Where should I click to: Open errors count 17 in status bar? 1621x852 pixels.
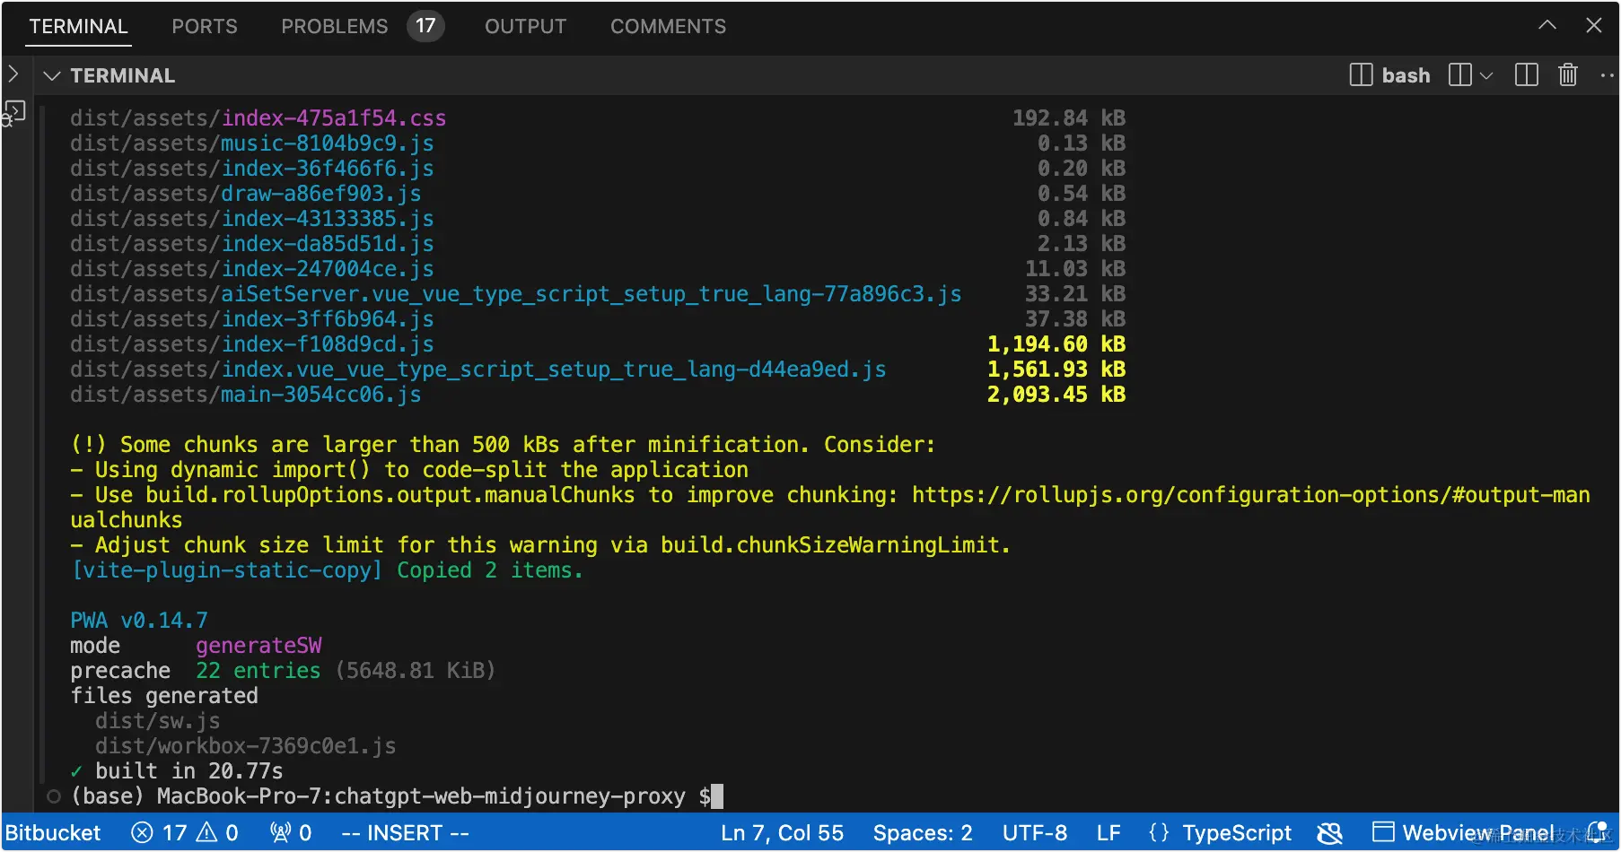coord(158,833)
